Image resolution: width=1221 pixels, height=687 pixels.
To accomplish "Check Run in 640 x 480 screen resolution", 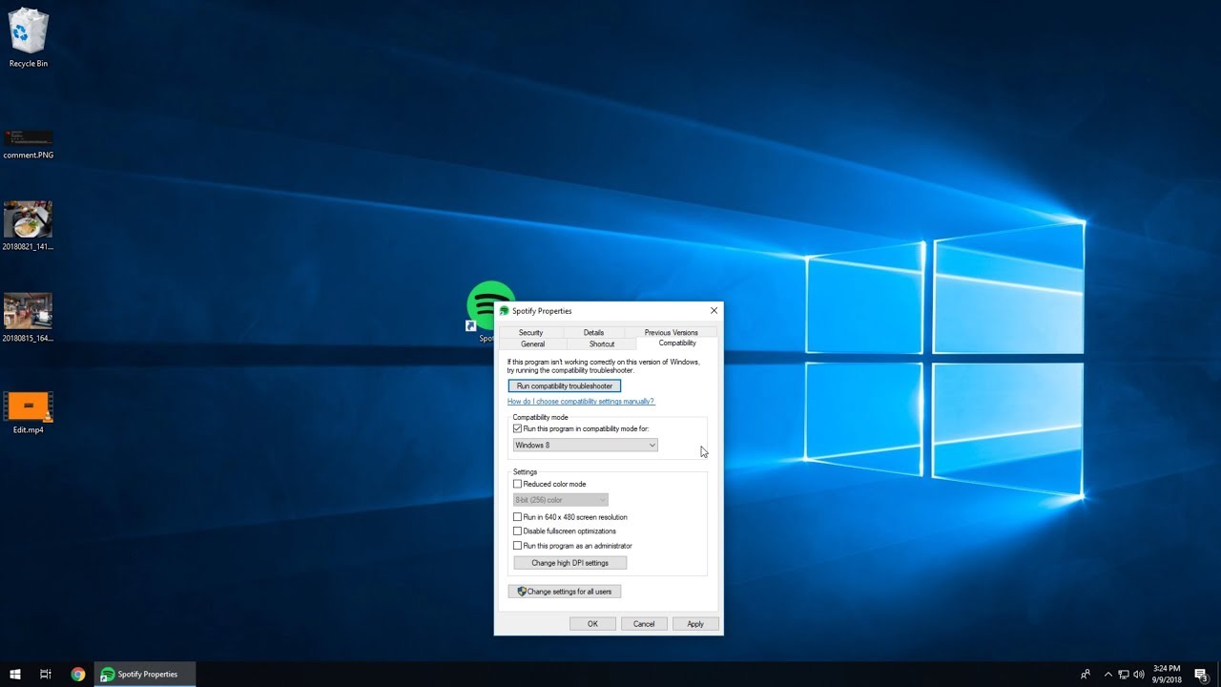I will (518, 517).
